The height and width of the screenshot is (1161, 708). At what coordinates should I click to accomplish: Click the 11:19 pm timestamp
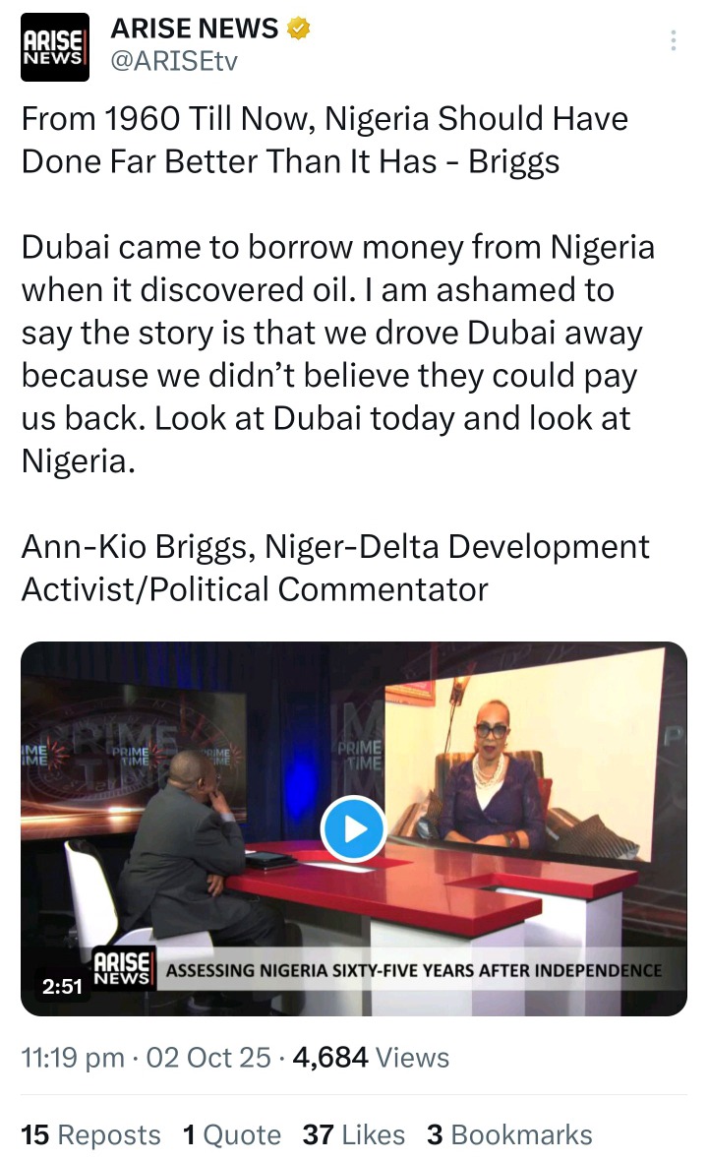coord(73,1058)
